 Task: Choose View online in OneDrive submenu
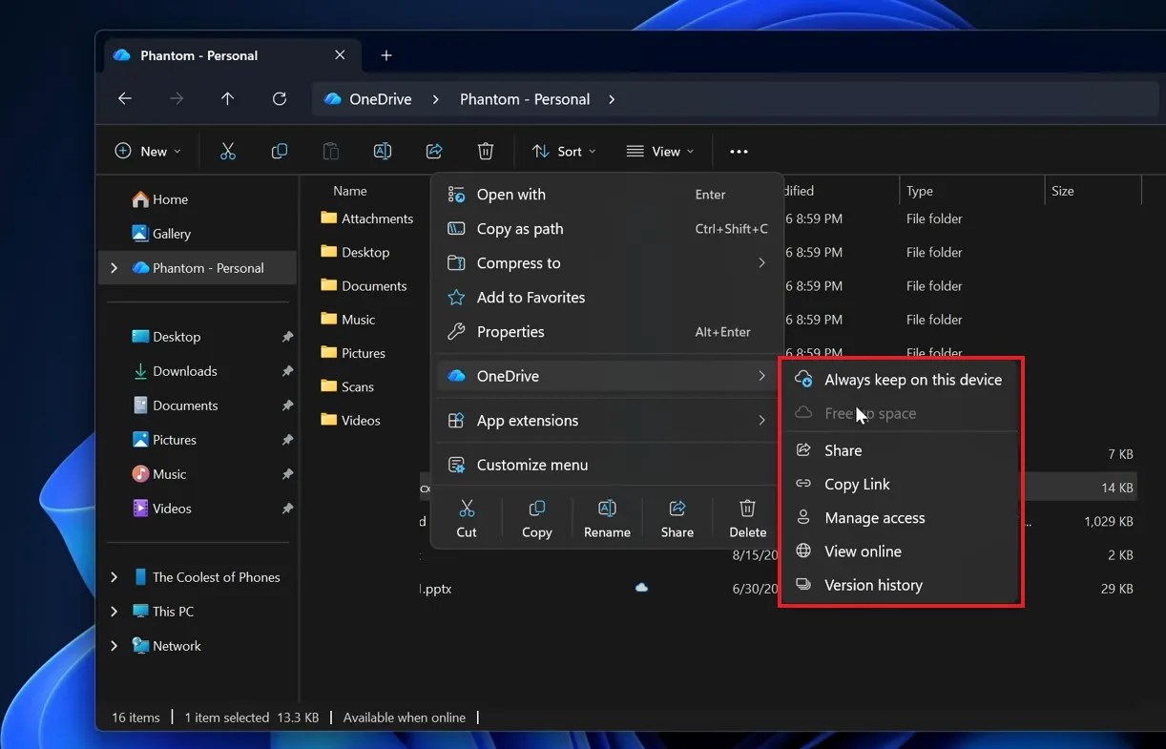point(901,551)
